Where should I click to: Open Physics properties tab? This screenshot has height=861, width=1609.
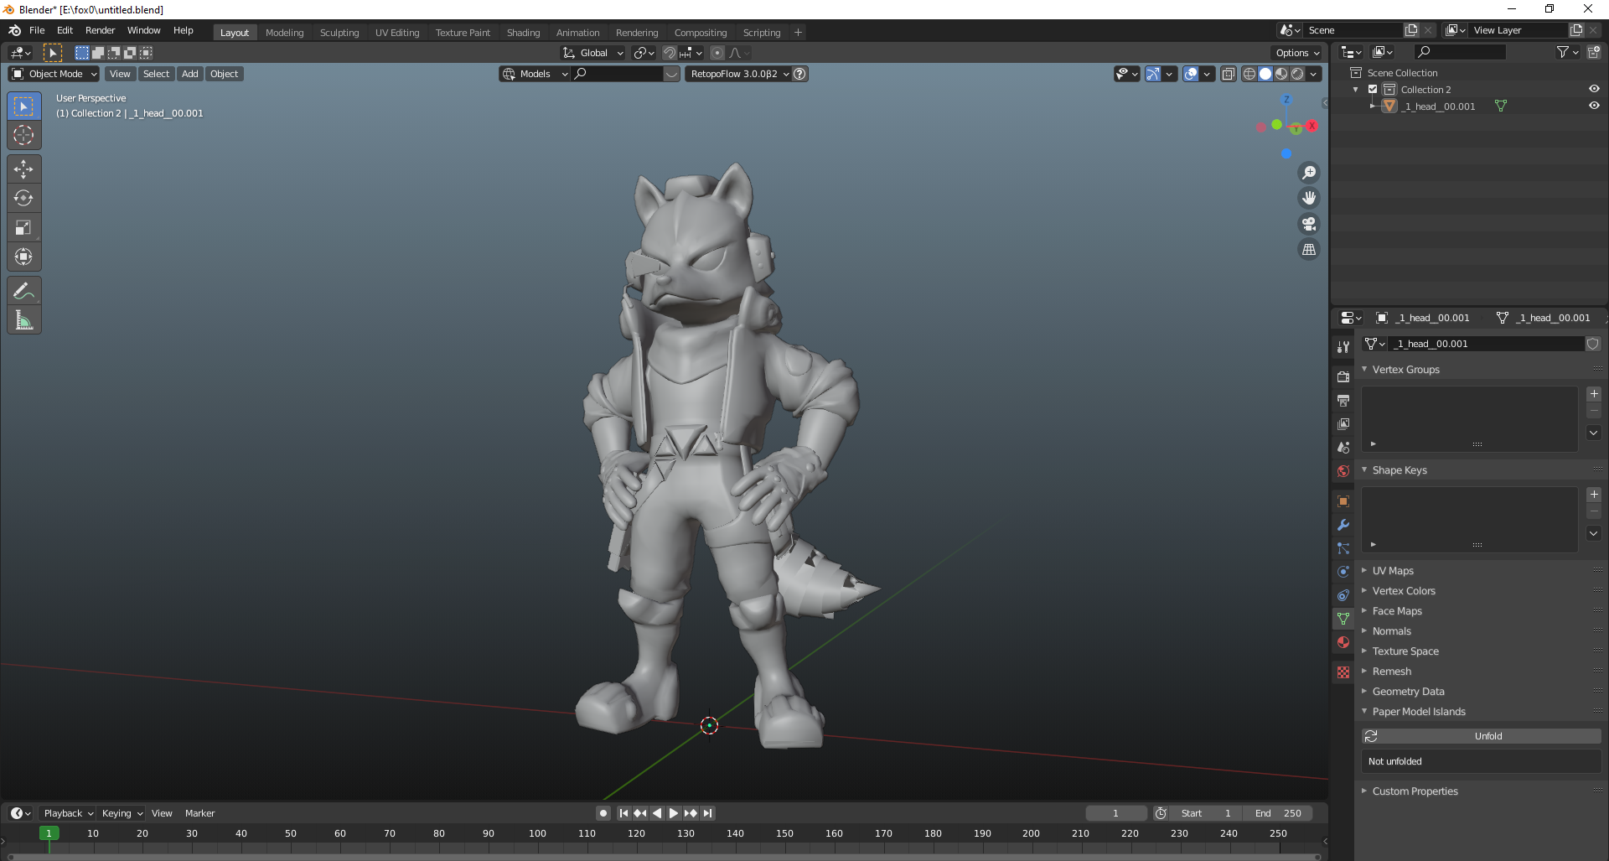click(x=1343, y=572)
